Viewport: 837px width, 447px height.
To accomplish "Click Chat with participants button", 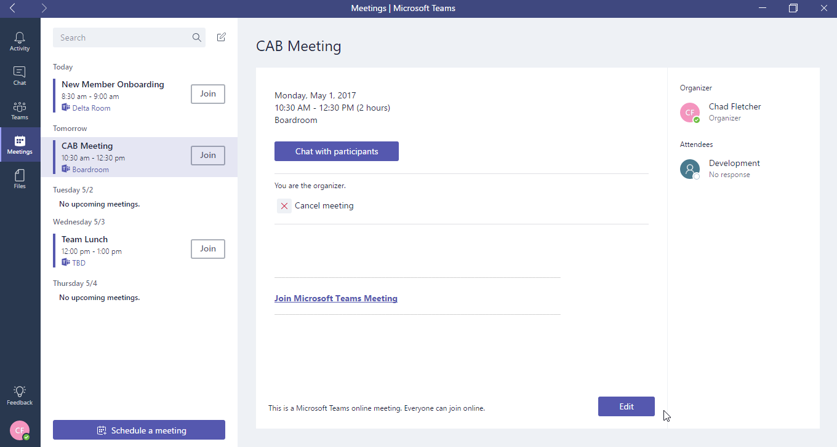I will click(x=337, y=151).
